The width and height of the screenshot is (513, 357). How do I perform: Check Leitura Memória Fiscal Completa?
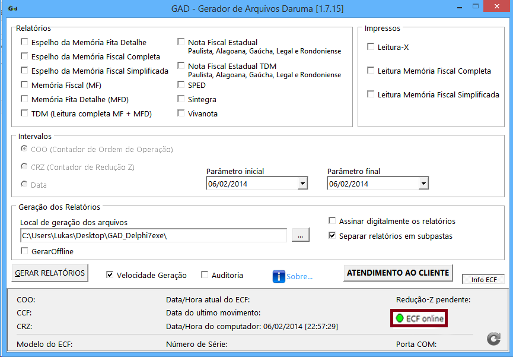[371, 71]
